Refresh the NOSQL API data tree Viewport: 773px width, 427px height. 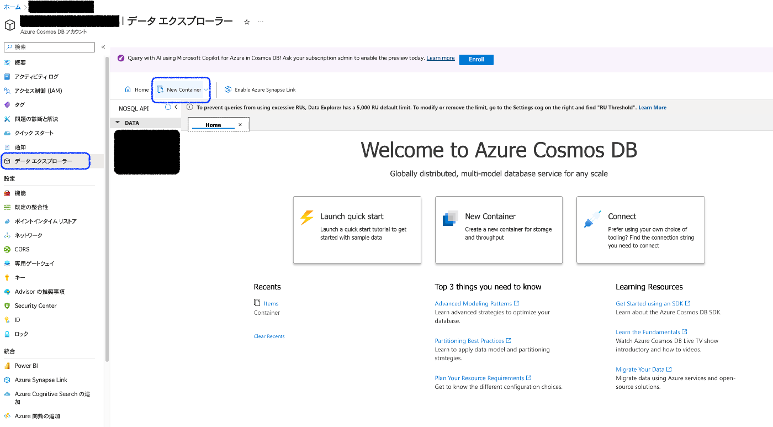point(168,108)
